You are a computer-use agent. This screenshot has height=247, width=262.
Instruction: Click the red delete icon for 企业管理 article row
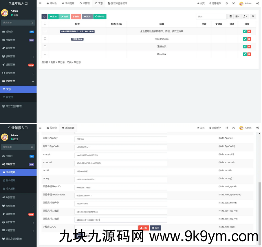click(x=249, y=31)
